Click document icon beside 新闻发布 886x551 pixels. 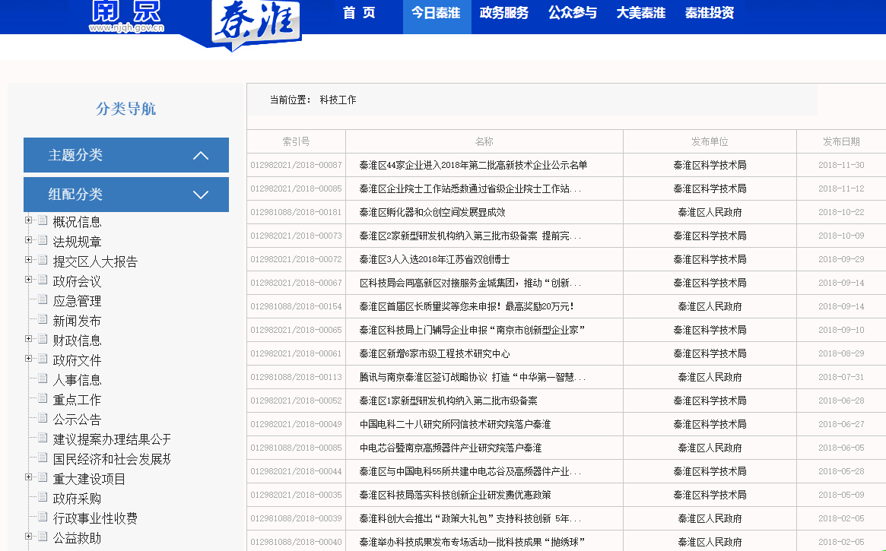pos(43,320)
